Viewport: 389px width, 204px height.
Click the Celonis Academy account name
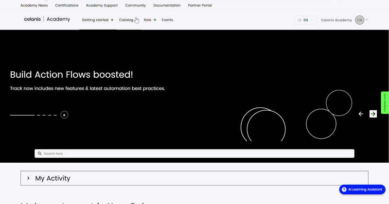(336, 20)
